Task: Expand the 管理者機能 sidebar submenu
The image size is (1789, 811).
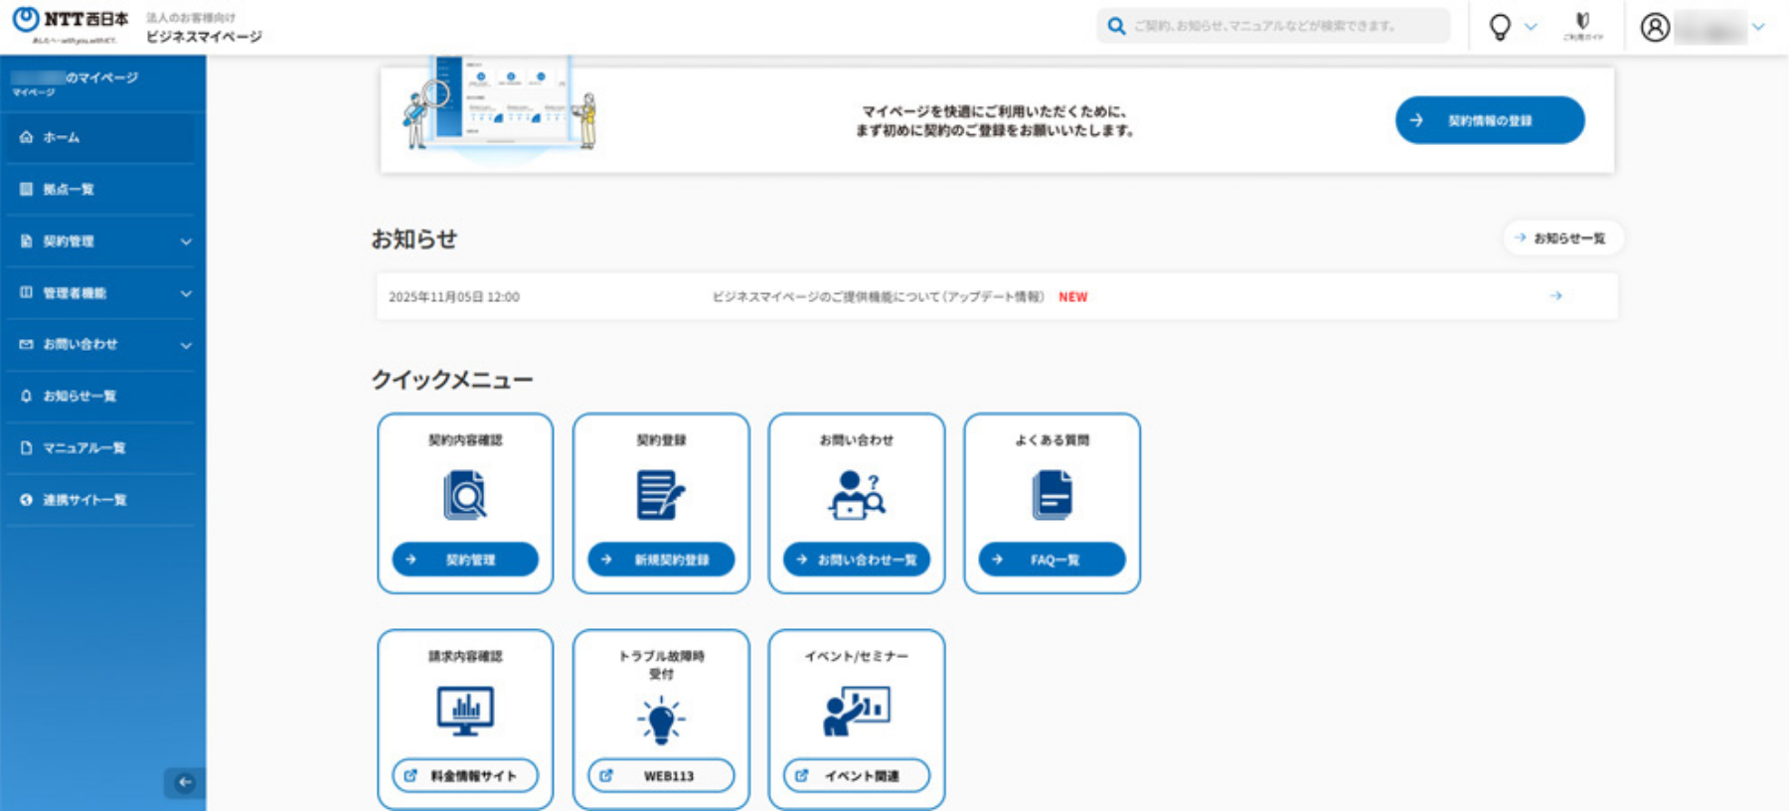Action: coord(186,293)
